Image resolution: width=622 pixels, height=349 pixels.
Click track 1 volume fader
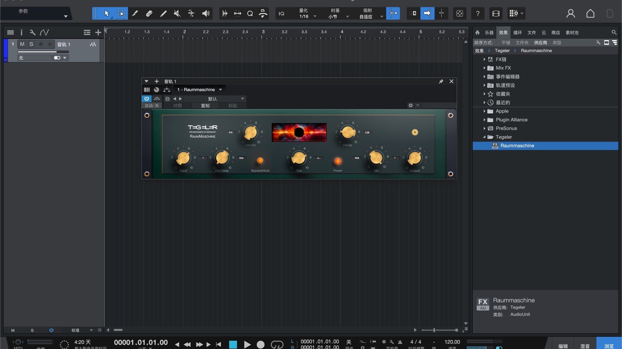click(x=43, y=52)
